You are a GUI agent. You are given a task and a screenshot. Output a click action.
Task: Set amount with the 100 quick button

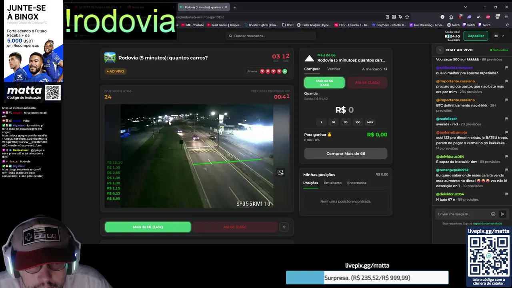[358, 122]
